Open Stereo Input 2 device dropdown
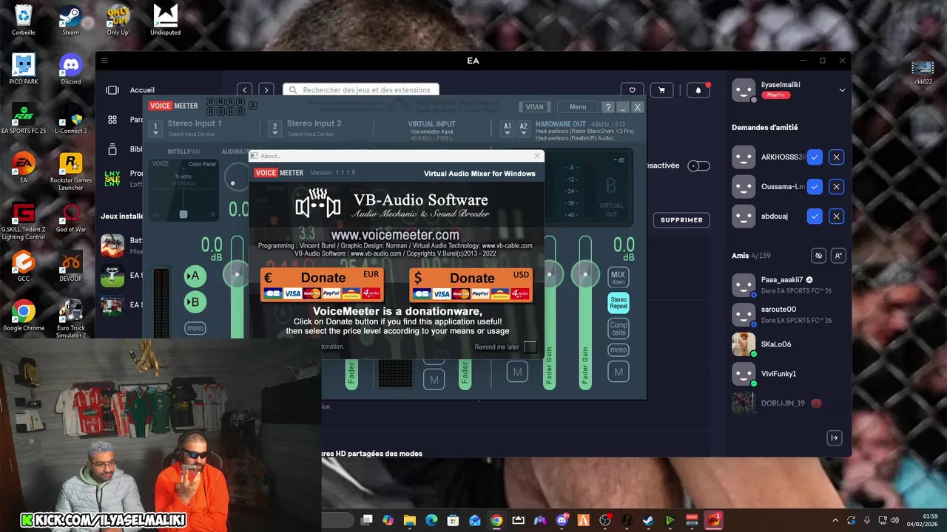 pyautogui.click(x=274, y=129)
